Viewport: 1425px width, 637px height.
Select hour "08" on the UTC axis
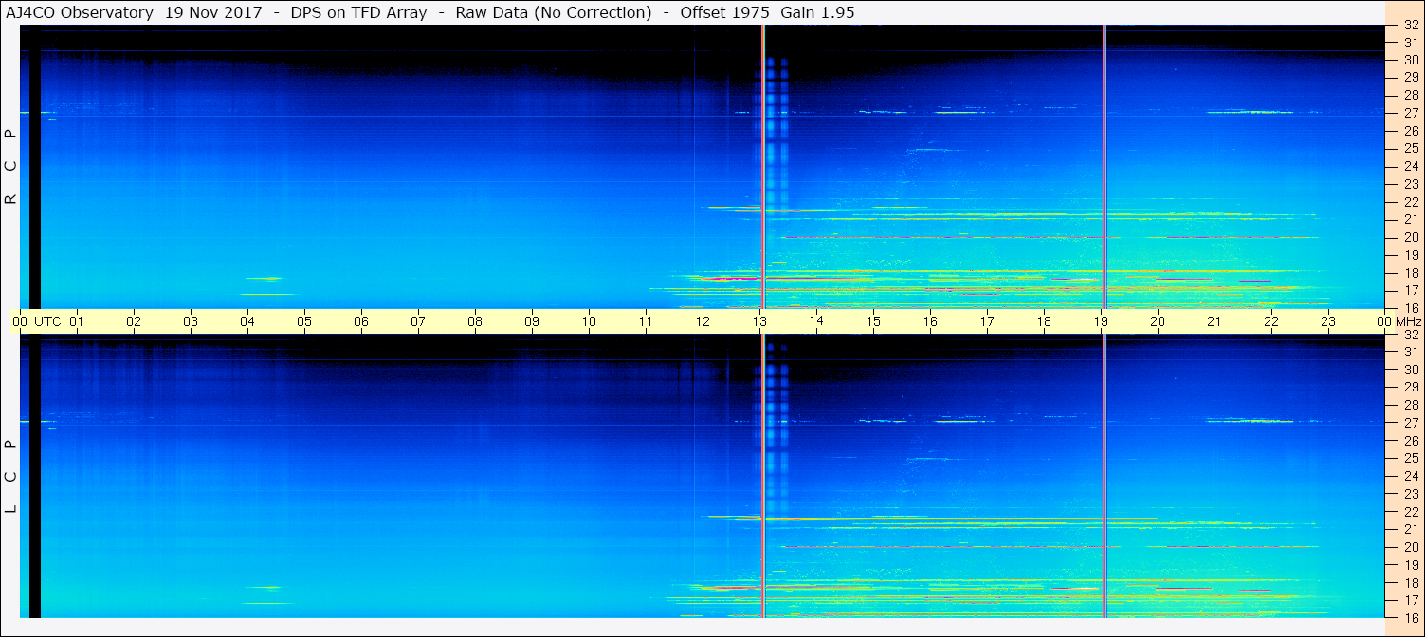(x=475, y=321)
